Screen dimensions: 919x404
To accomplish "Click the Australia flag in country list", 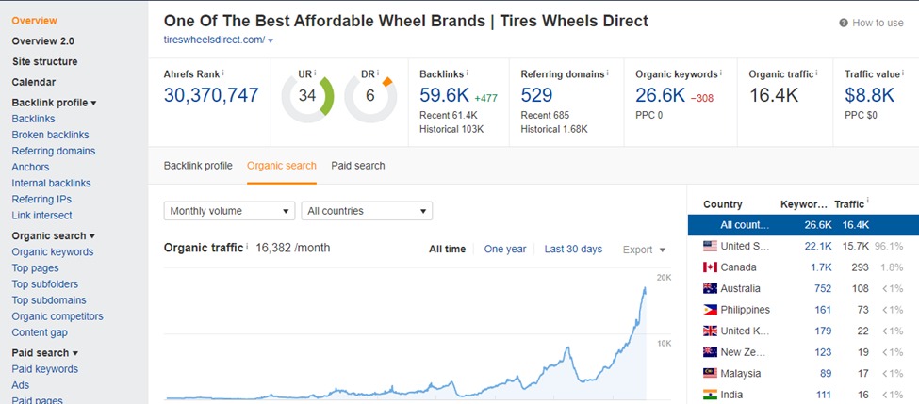I will [711, 288].
